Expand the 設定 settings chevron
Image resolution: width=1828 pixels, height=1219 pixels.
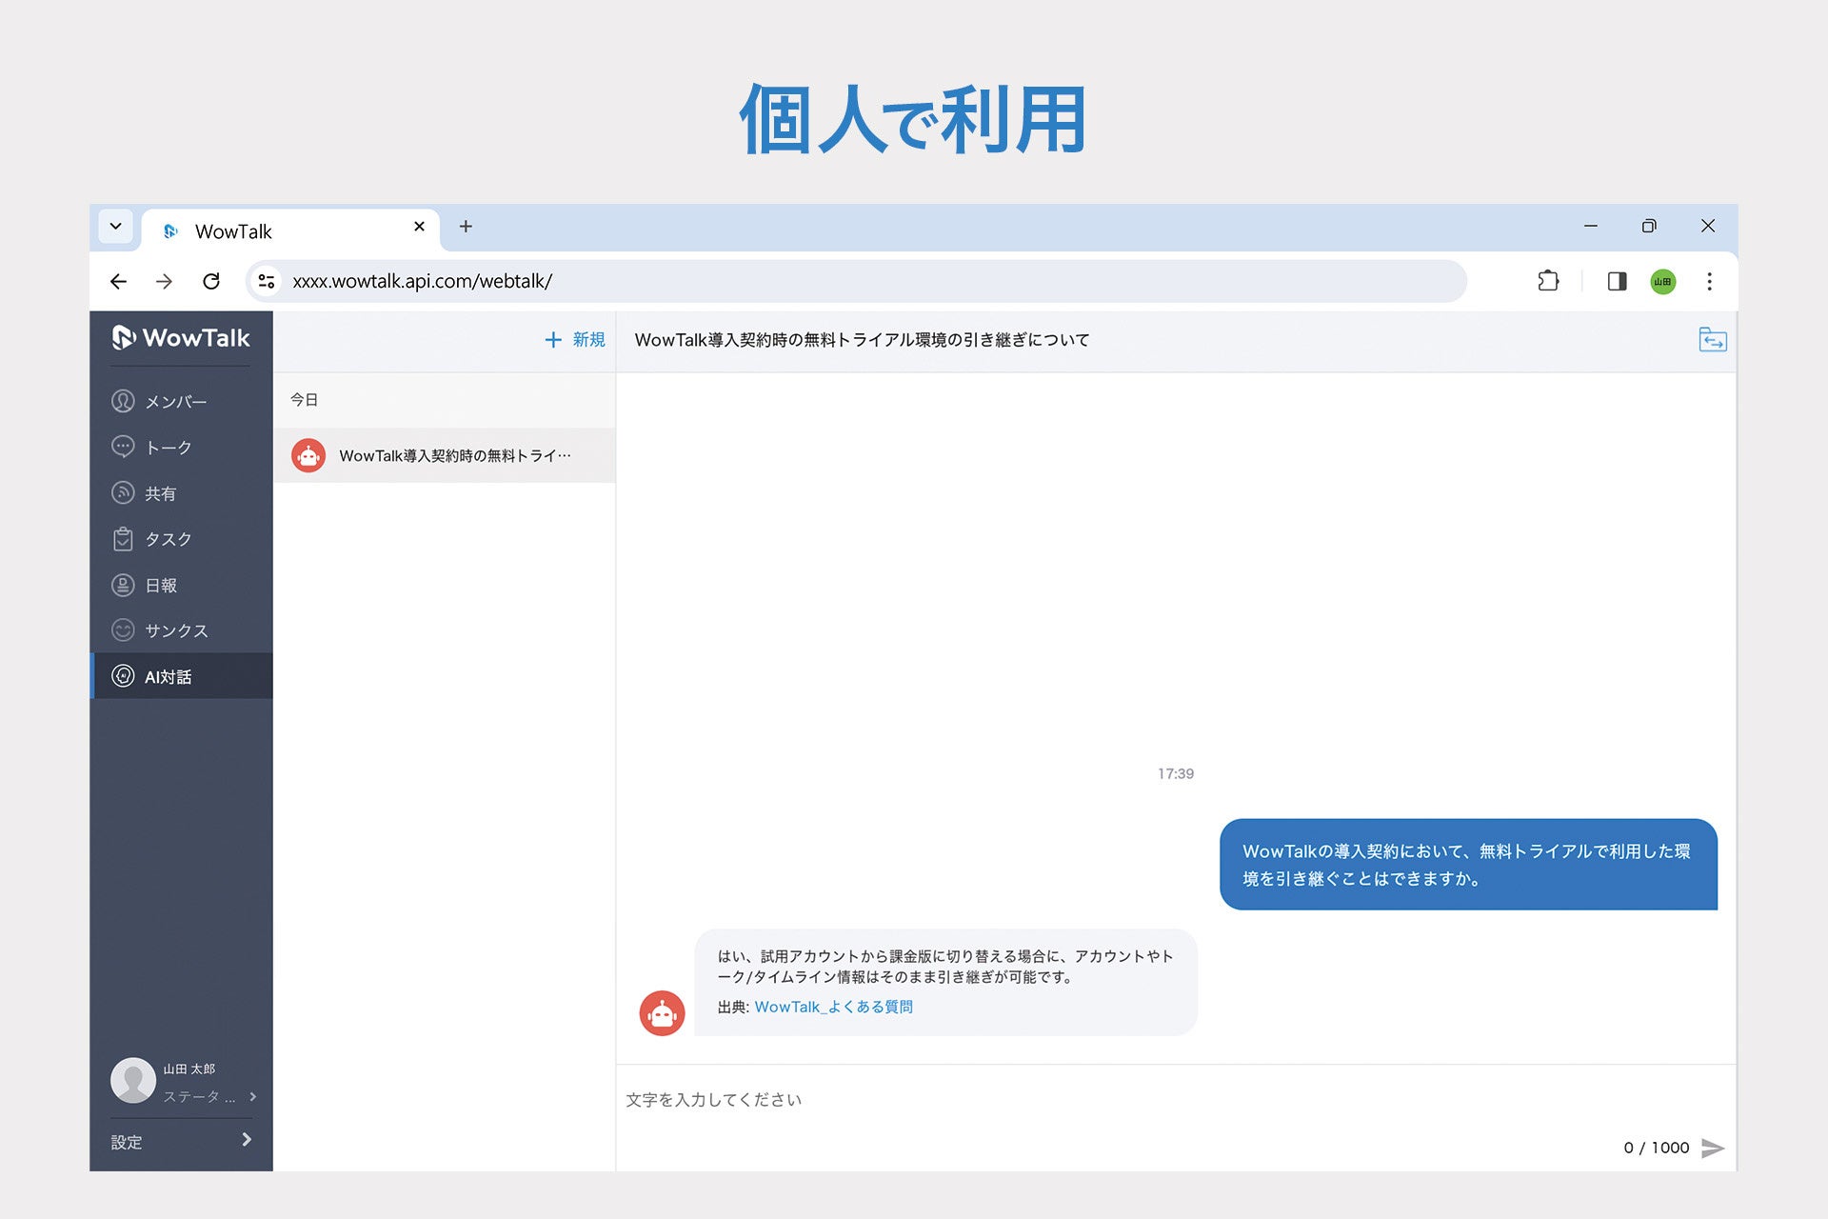(x=247, y=1140)
